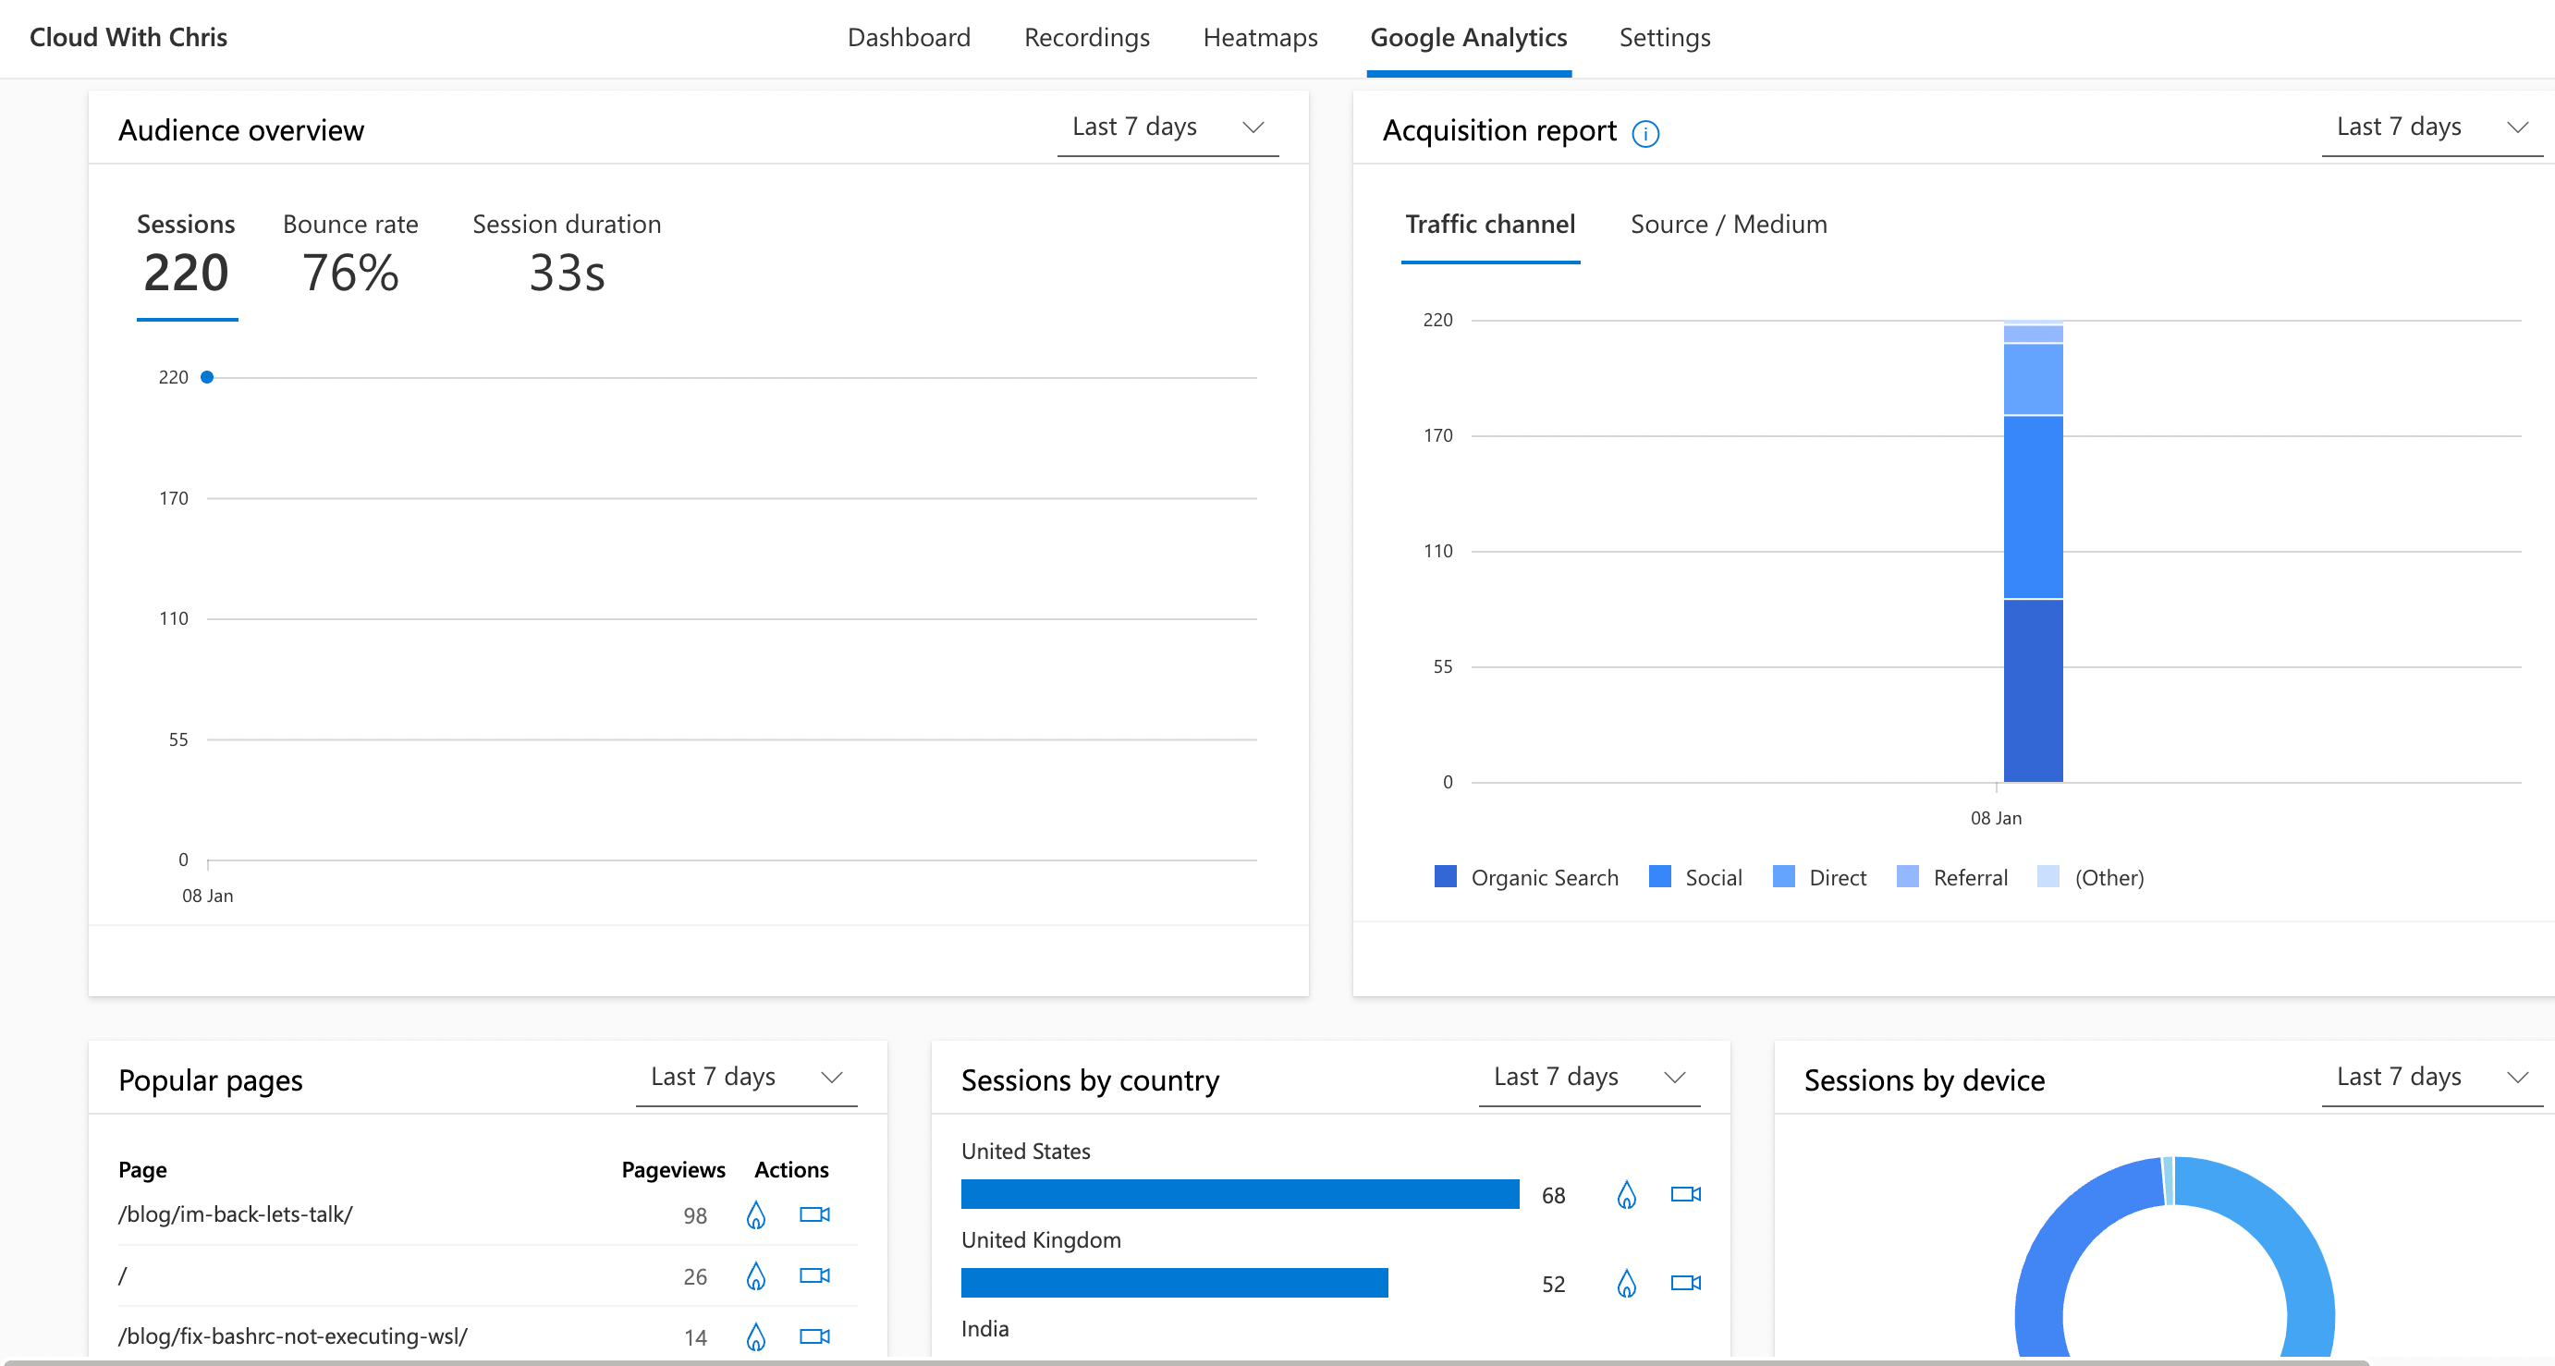Switch to the Heatmaps tab
The image size is (2555, 1366).
(x=1261, y=38)
